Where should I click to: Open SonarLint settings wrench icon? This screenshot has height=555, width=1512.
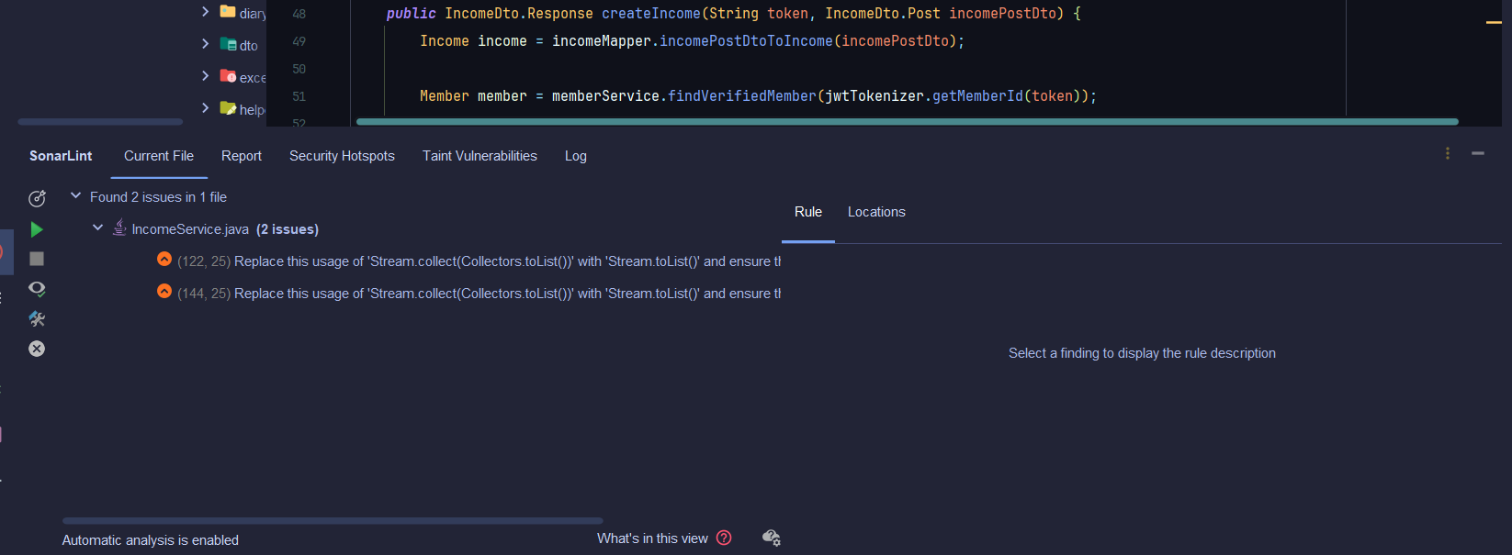tap(37, 318)
